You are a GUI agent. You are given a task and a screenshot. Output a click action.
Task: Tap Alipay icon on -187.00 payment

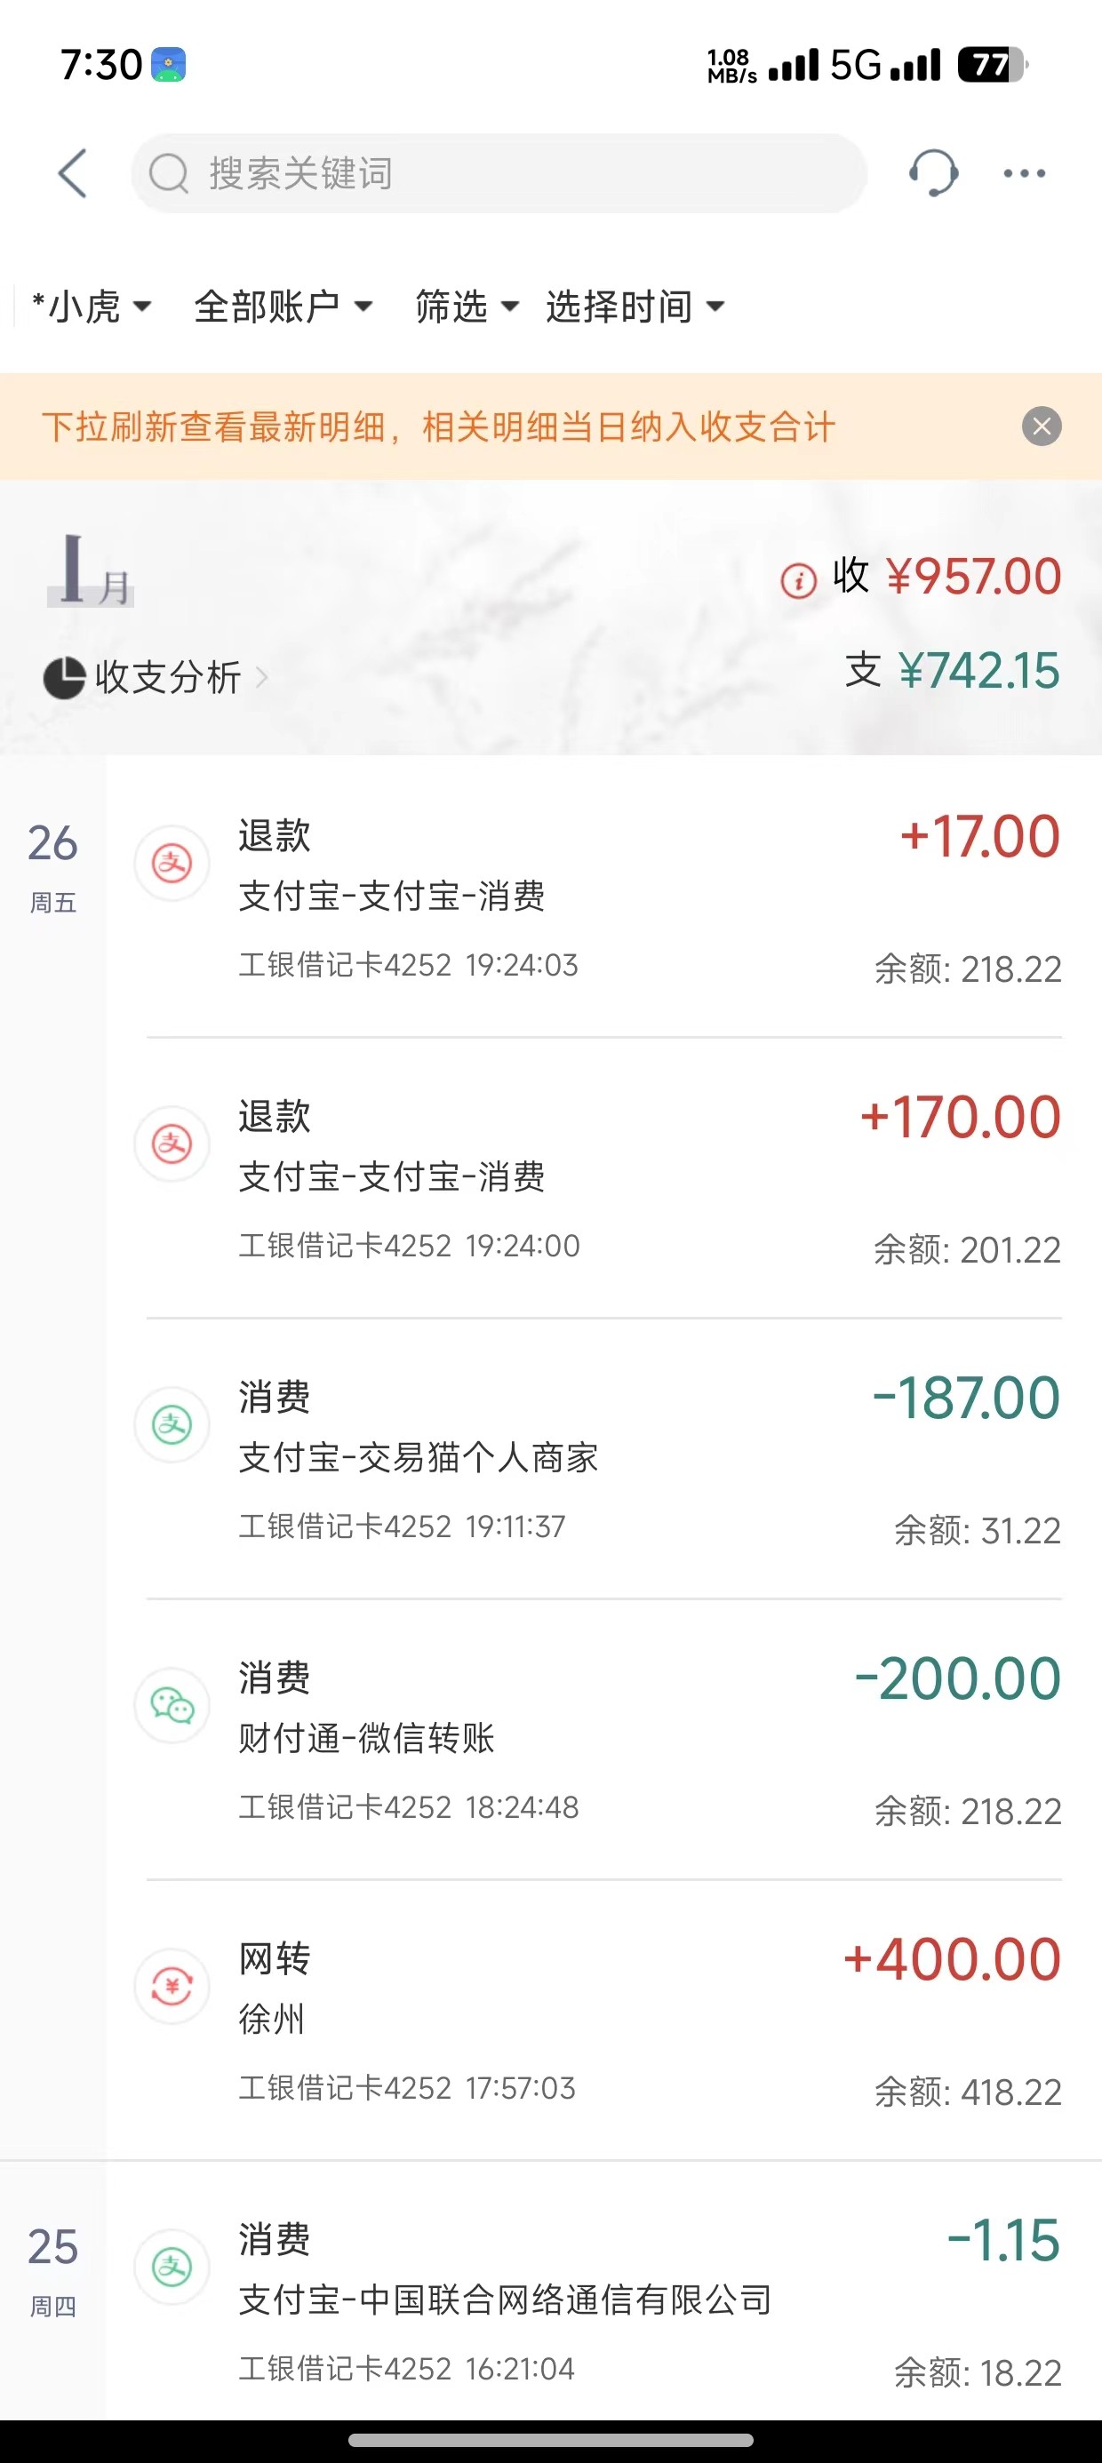click(x=172, y=1424)
